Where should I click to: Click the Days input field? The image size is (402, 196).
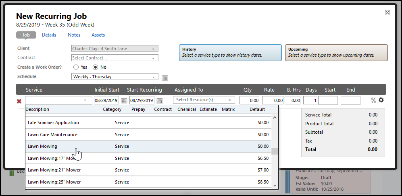point(310,100)
